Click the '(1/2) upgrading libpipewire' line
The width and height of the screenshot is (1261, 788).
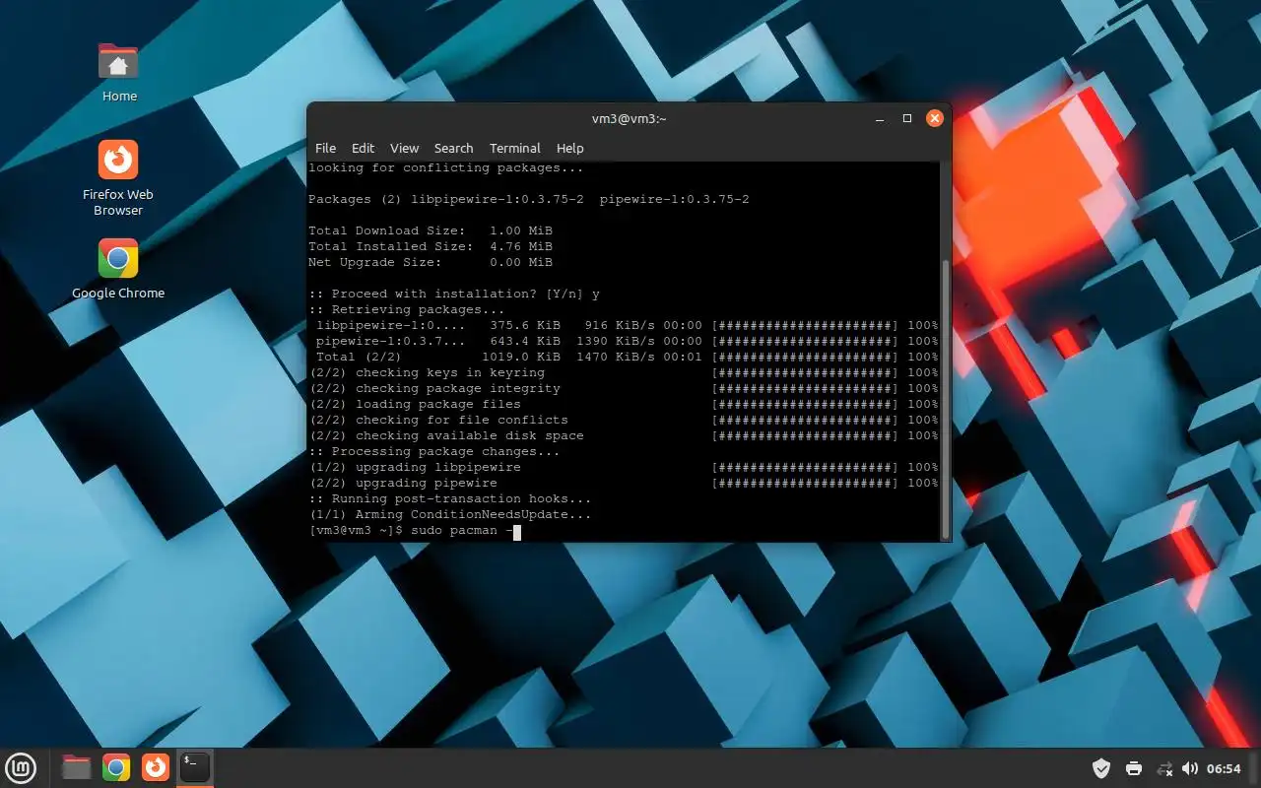coord(624,468)
